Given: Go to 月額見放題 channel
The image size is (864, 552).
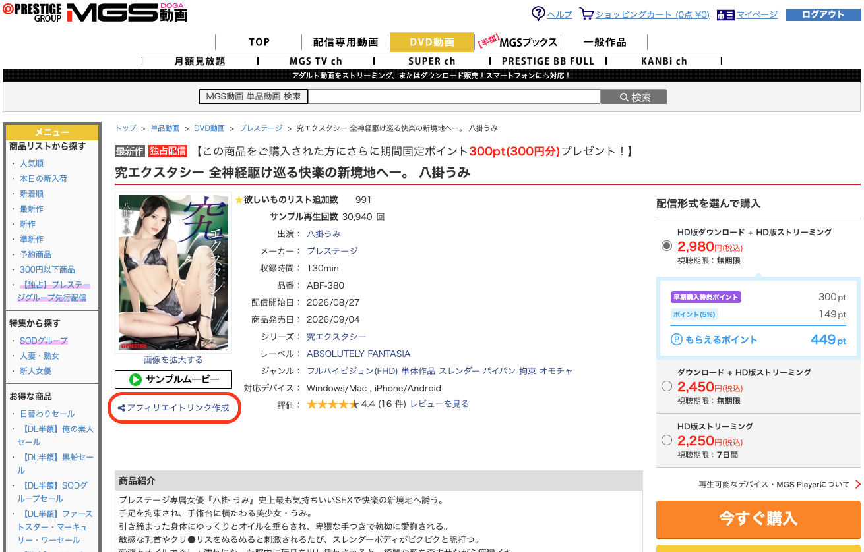Looking at the screenshot, I should tap(200, 61).
